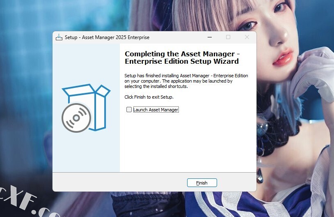334x217 pixels.
Task: Click the 'Setup has finished installing' paragraph
Action: pyautogui.click(x=186, y=81)
